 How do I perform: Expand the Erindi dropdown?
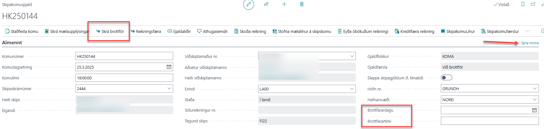click(x=352, y=89)
